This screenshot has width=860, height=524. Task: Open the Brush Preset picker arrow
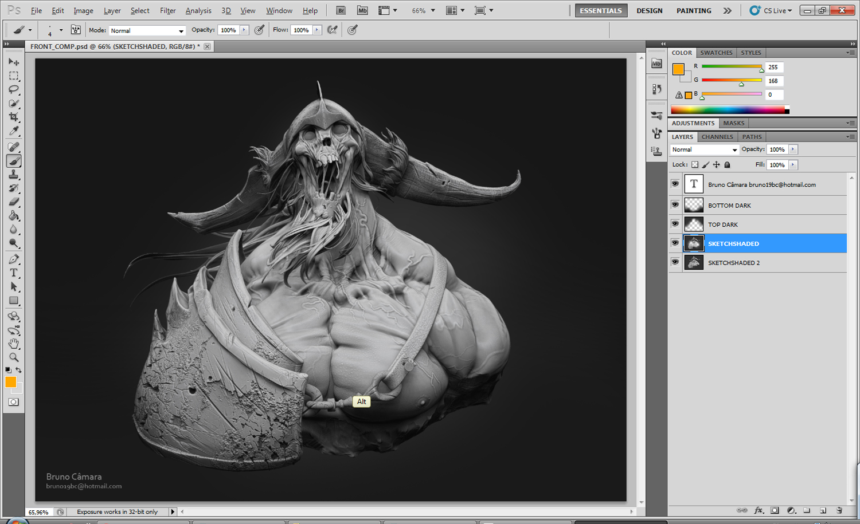[x=61, y=30]
